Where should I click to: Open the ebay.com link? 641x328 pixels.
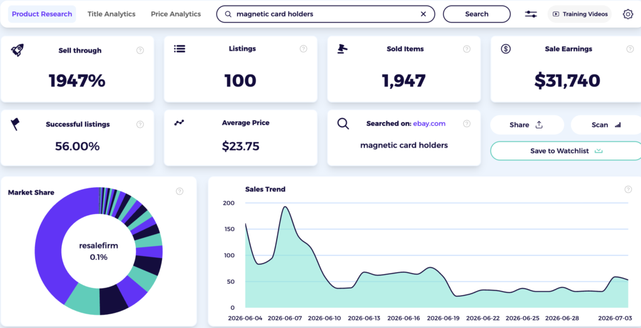429,123
